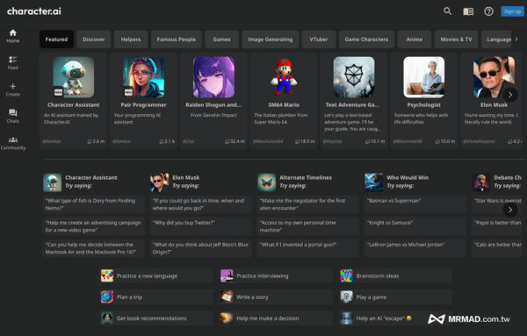Select "What type of fish is Dory" prompt
527x336 pixels.
(93, 204)
